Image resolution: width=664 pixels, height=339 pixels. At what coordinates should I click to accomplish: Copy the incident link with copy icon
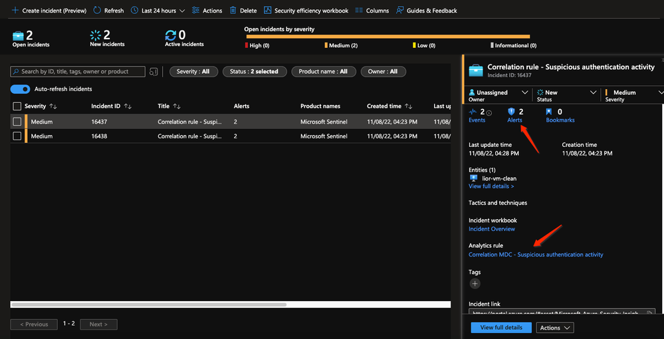point(649,314)
